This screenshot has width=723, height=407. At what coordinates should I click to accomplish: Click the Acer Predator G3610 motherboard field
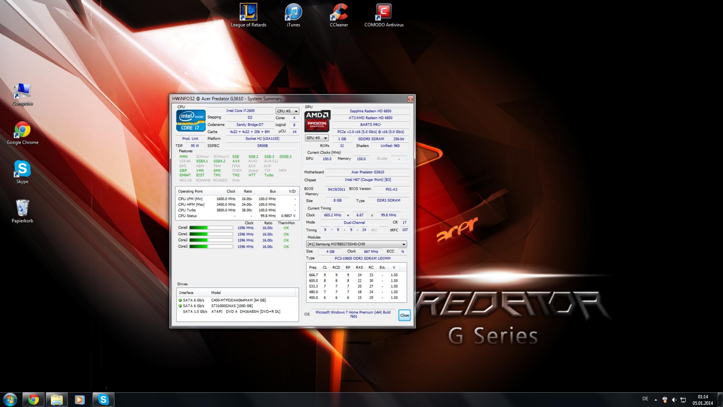[x=367, y=172]
